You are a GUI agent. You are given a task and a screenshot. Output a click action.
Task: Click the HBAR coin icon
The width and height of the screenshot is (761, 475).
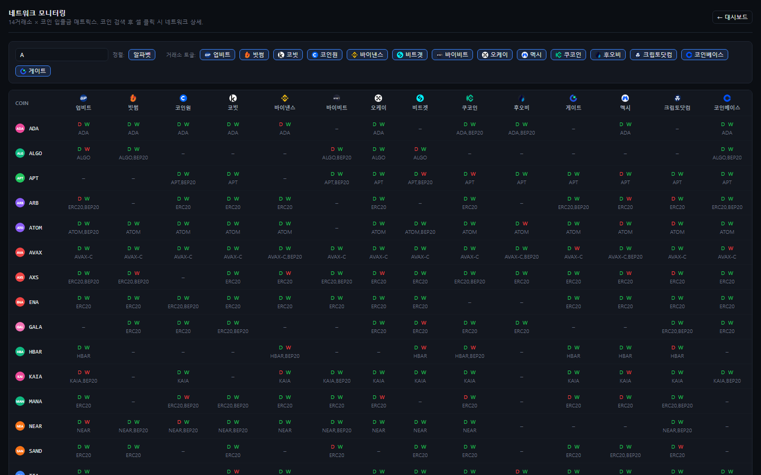[20, 352]
